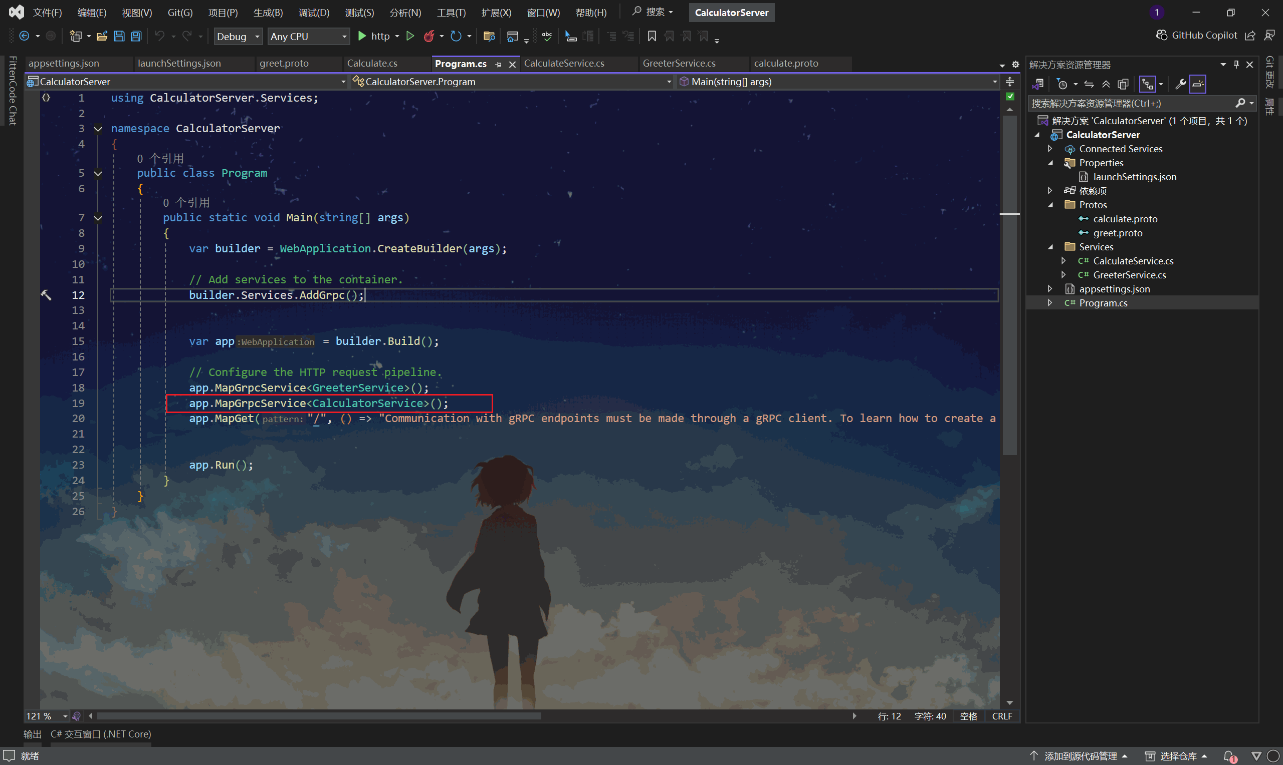Open the Debug configuration dropdown
1283x765 pixels.
(x=239, y=36)
